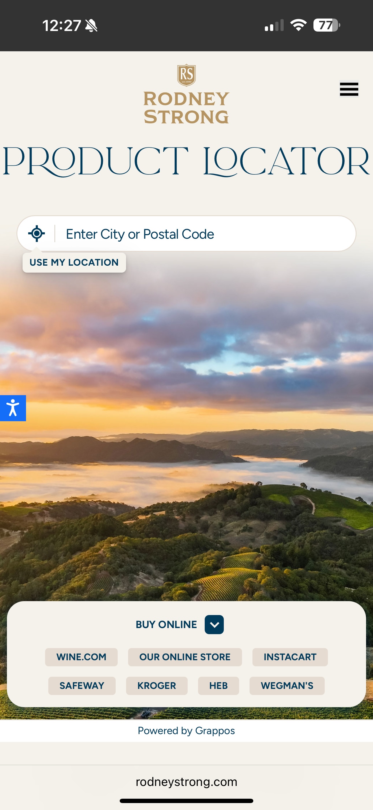The width and height of the screenshot is (373, 810).
Task: Tap the silent mode bell icon
Action: [92, 25]
